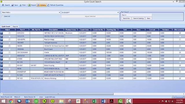Click the Clear filter link in status bar
Image resolution: width=185 pixels, height=104 pixels.
tap(41, 97)
